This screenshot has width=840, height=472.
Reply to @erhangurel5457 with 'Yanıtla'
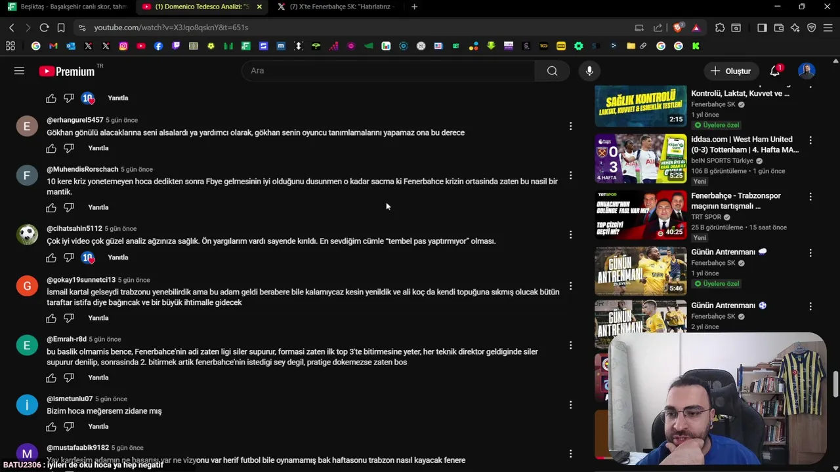click(98, 148)
